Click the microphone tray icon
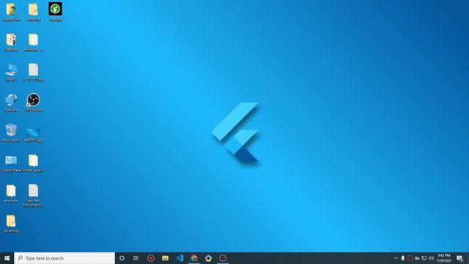 coord(403,258)
